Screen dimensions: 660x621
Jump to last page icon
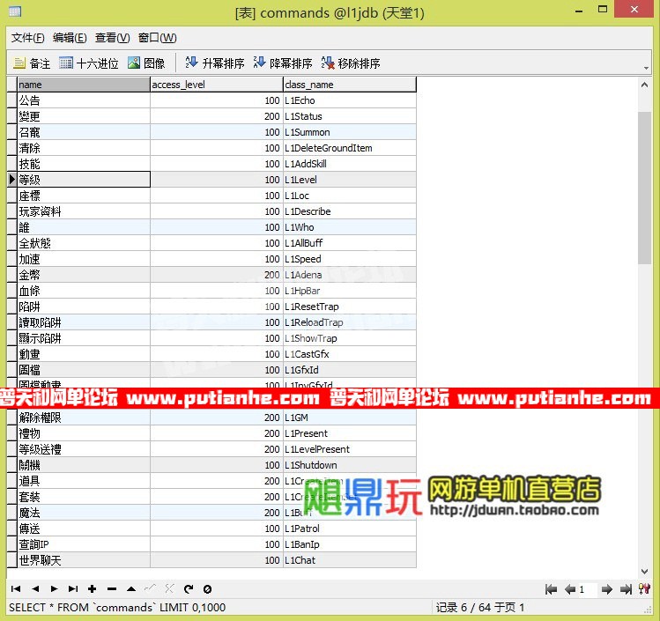point(626,589)
